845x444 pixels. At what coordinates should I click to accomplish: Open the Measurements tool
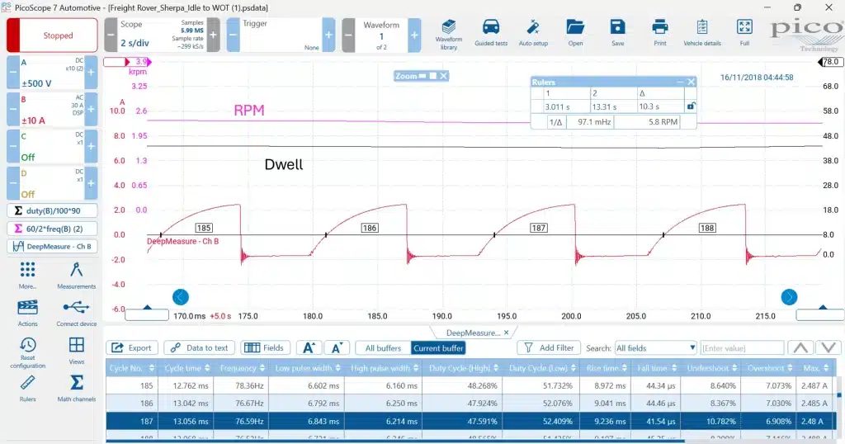(76, 275)
